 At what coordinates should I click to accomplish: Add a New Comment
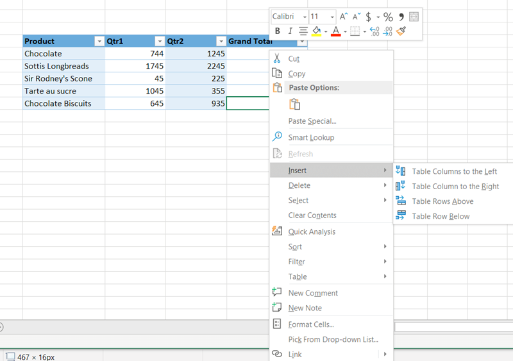[x=331, y=293]
